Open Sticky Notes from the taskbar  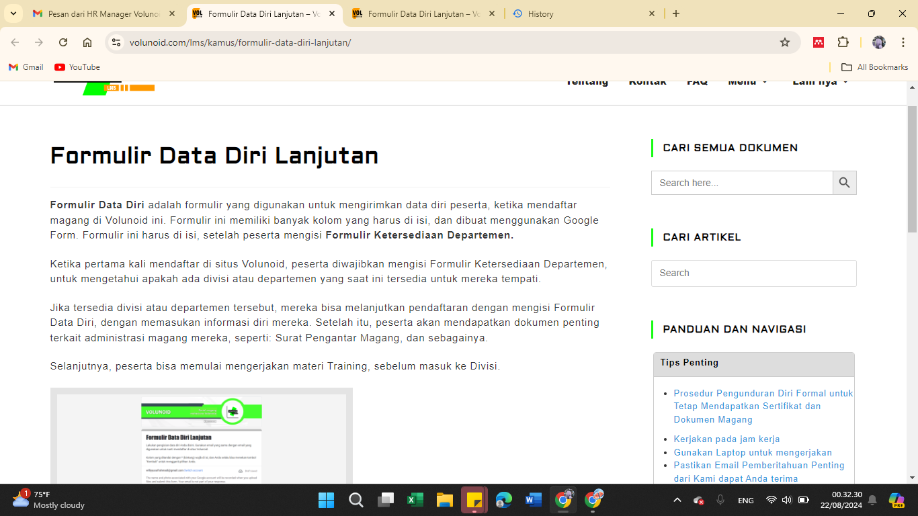tap(474, 500)
